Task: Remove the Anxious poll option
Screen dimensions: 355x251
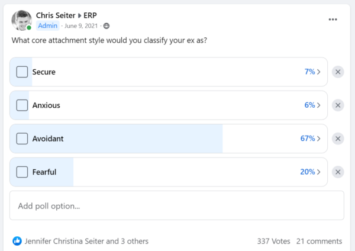Action: pyautogui.click(x=338, y=105)
